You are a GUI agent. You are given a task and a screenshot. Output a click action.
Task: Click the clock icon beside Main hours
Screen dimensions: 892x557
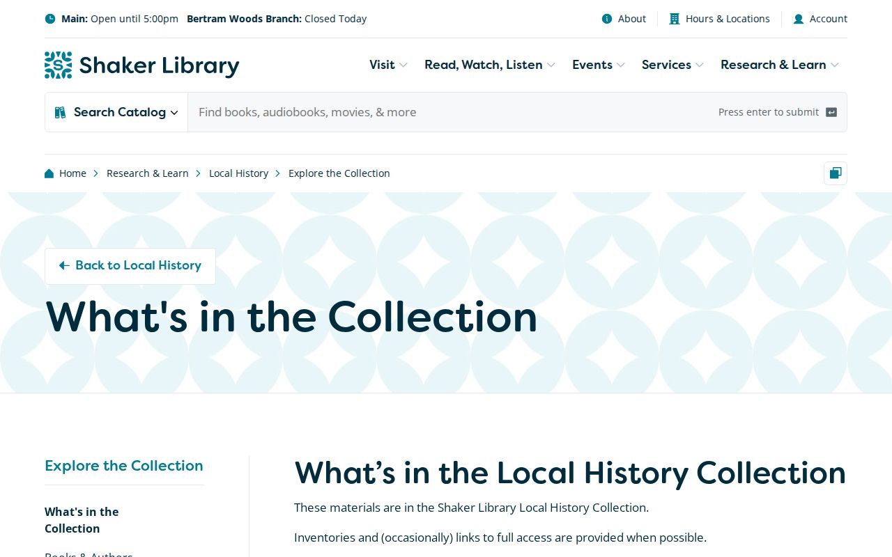click(50, 19)
